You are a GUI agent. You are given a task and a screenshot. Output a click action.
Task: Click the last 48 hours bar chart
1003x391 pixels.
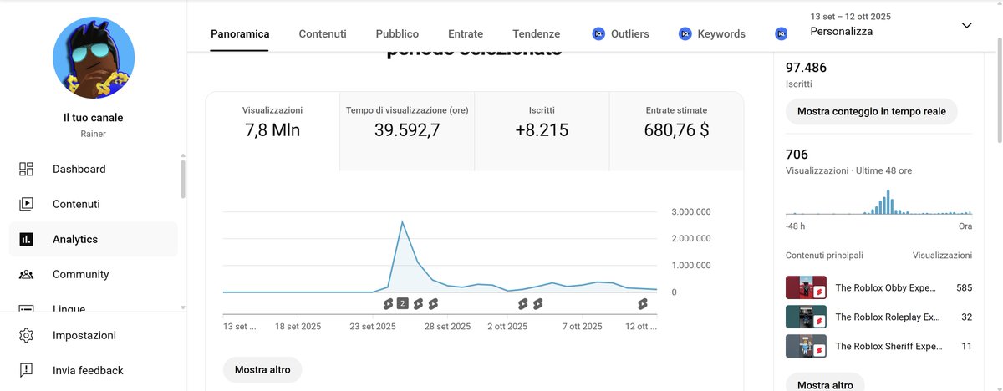pyautogui.click(x=878, y=201)
